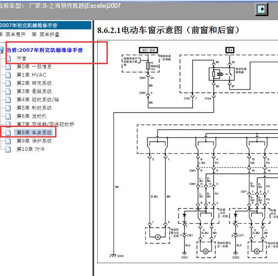Open 第0章 一般信息

(x=34, y=66)
